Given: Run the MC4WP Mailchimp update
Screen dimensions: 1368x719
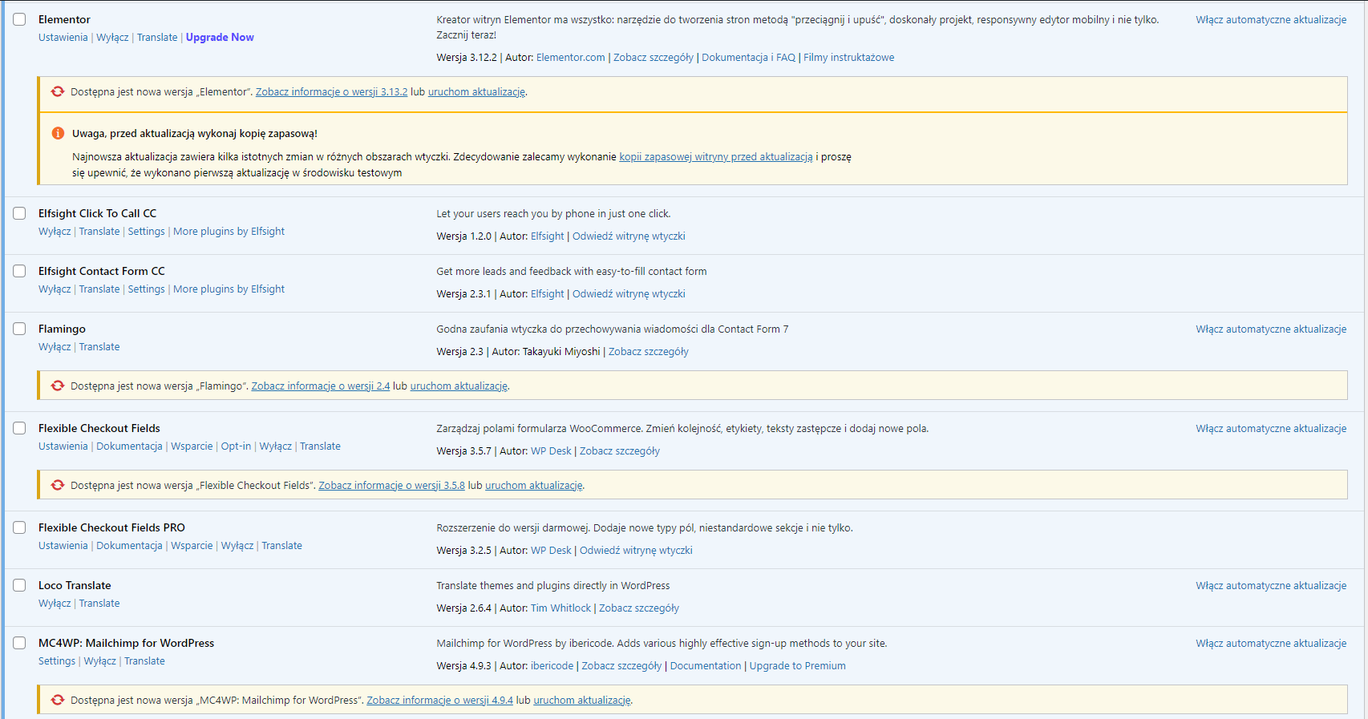Looking at the screenshot, I should [x=582, y=700].
